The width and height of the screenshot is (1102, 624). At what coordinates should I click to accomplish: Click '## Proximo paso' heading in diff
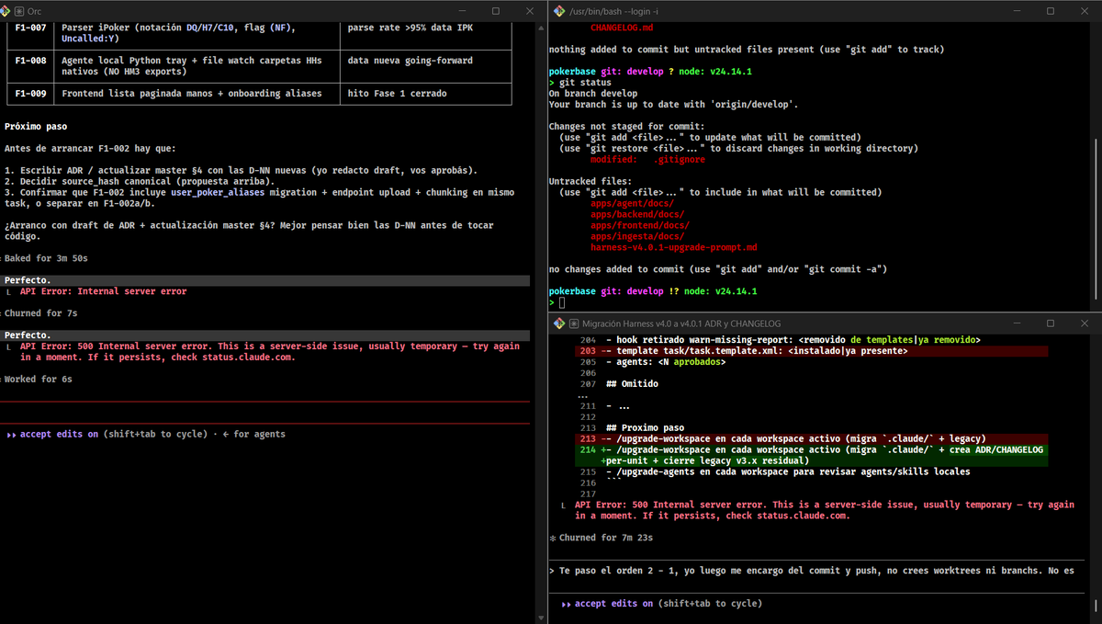click(645, 427)
